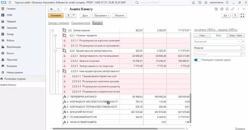
Task: Click the Оновити button
Action: (55, 15)
